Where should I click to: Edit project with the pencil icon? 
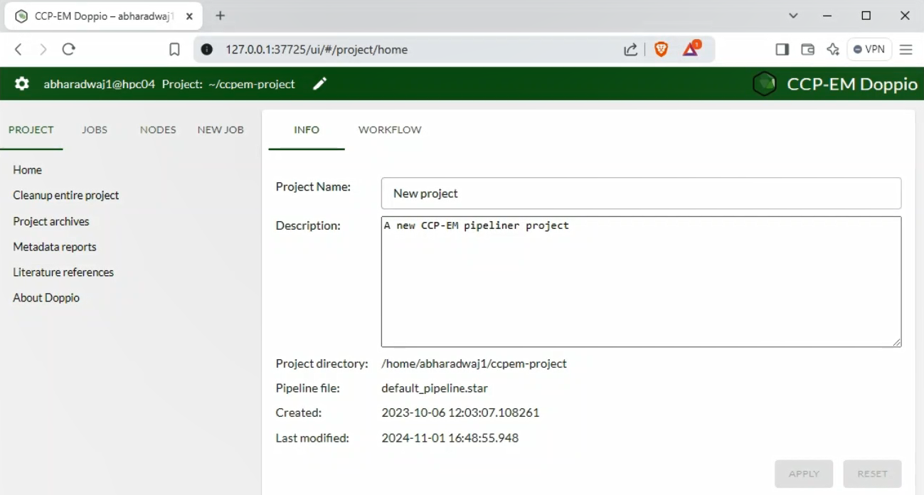(320, 84)
